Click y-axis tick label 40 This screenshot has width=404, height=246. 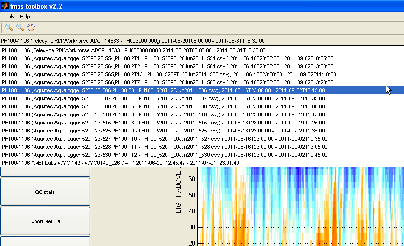tap(192, 211)
